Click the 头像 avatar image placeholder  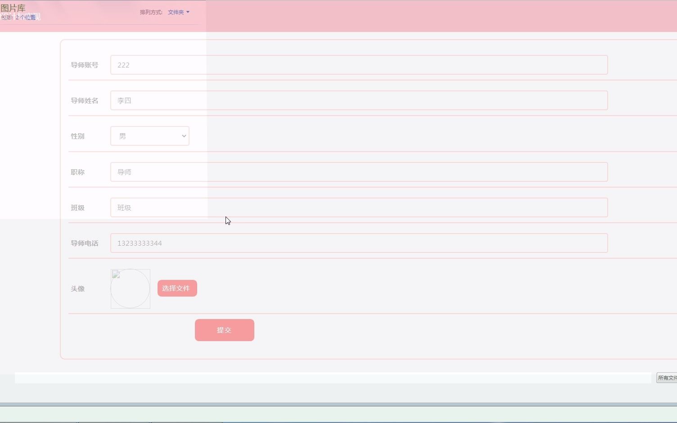131,289
